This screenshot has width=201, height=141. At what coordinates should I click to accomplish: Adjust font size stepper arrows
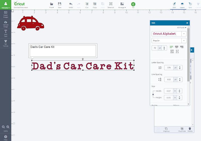164,48
